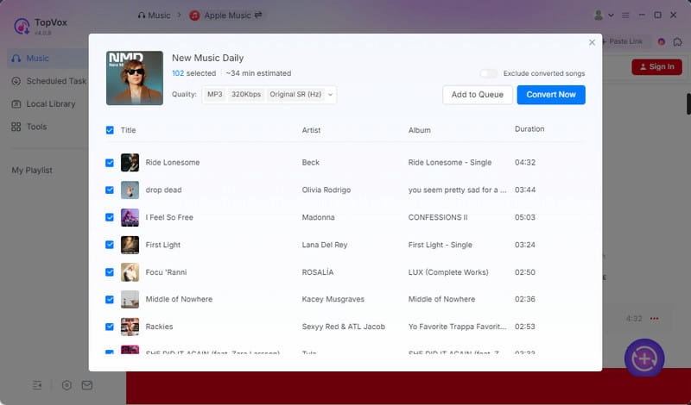The image size is (691, 405).
Task: Click the Focu 'Ranni album thumbnail
Action: point(130,272)
